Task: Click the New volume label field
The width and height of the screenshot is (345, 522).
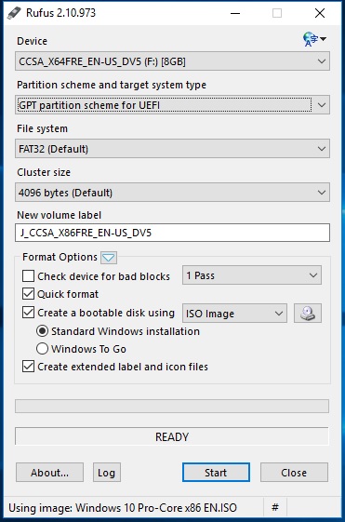Action: click(172, 233)
